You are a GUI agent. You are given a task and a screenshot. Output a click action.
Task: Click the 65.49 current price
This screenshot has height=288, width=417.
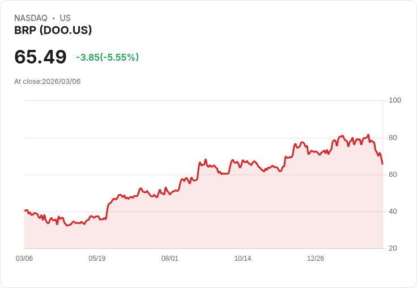click(x=40, y=57)
